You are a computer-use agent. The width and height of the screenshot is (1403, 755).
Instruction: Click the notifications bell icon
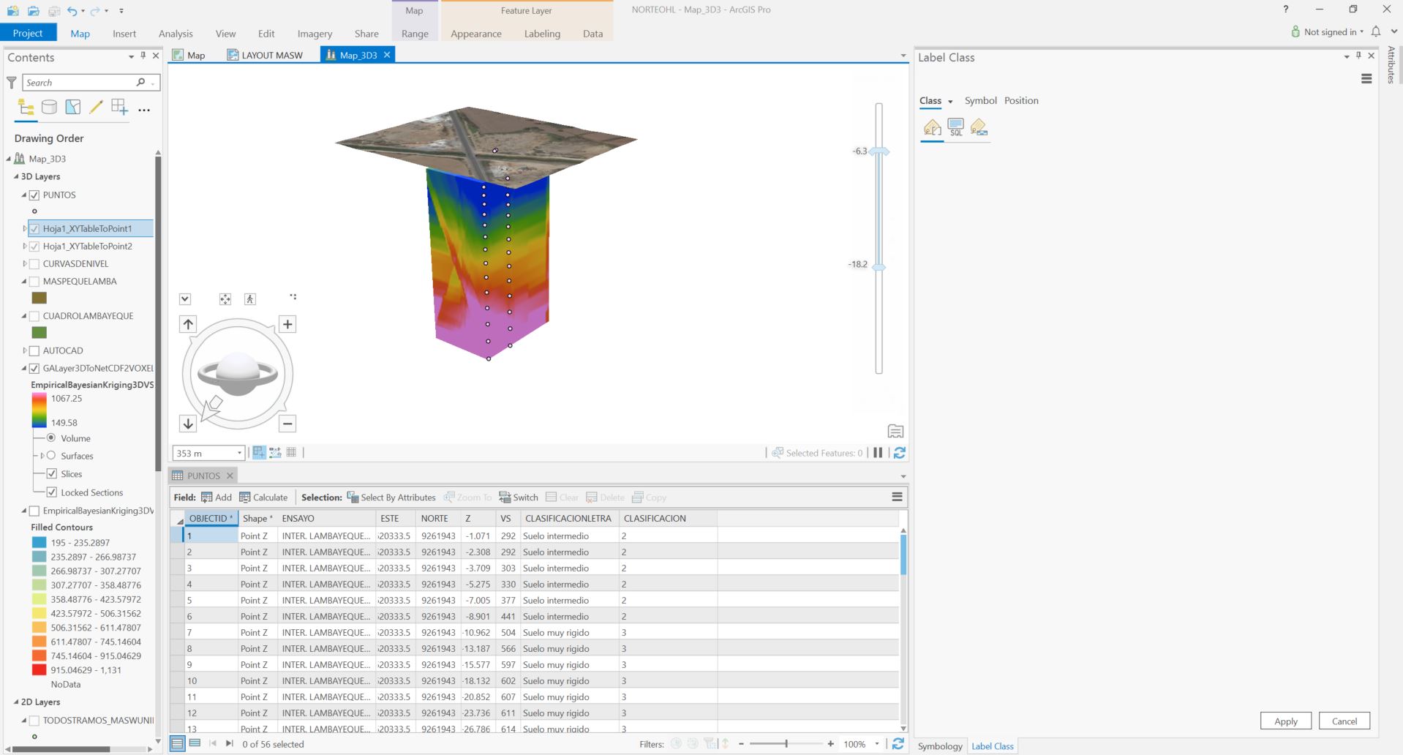tap(1376, 31)
